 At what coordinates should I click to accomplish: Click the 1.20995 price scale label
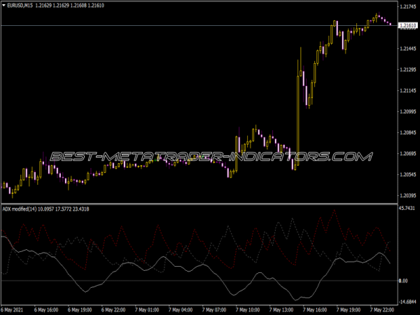[x=407, y=111]
